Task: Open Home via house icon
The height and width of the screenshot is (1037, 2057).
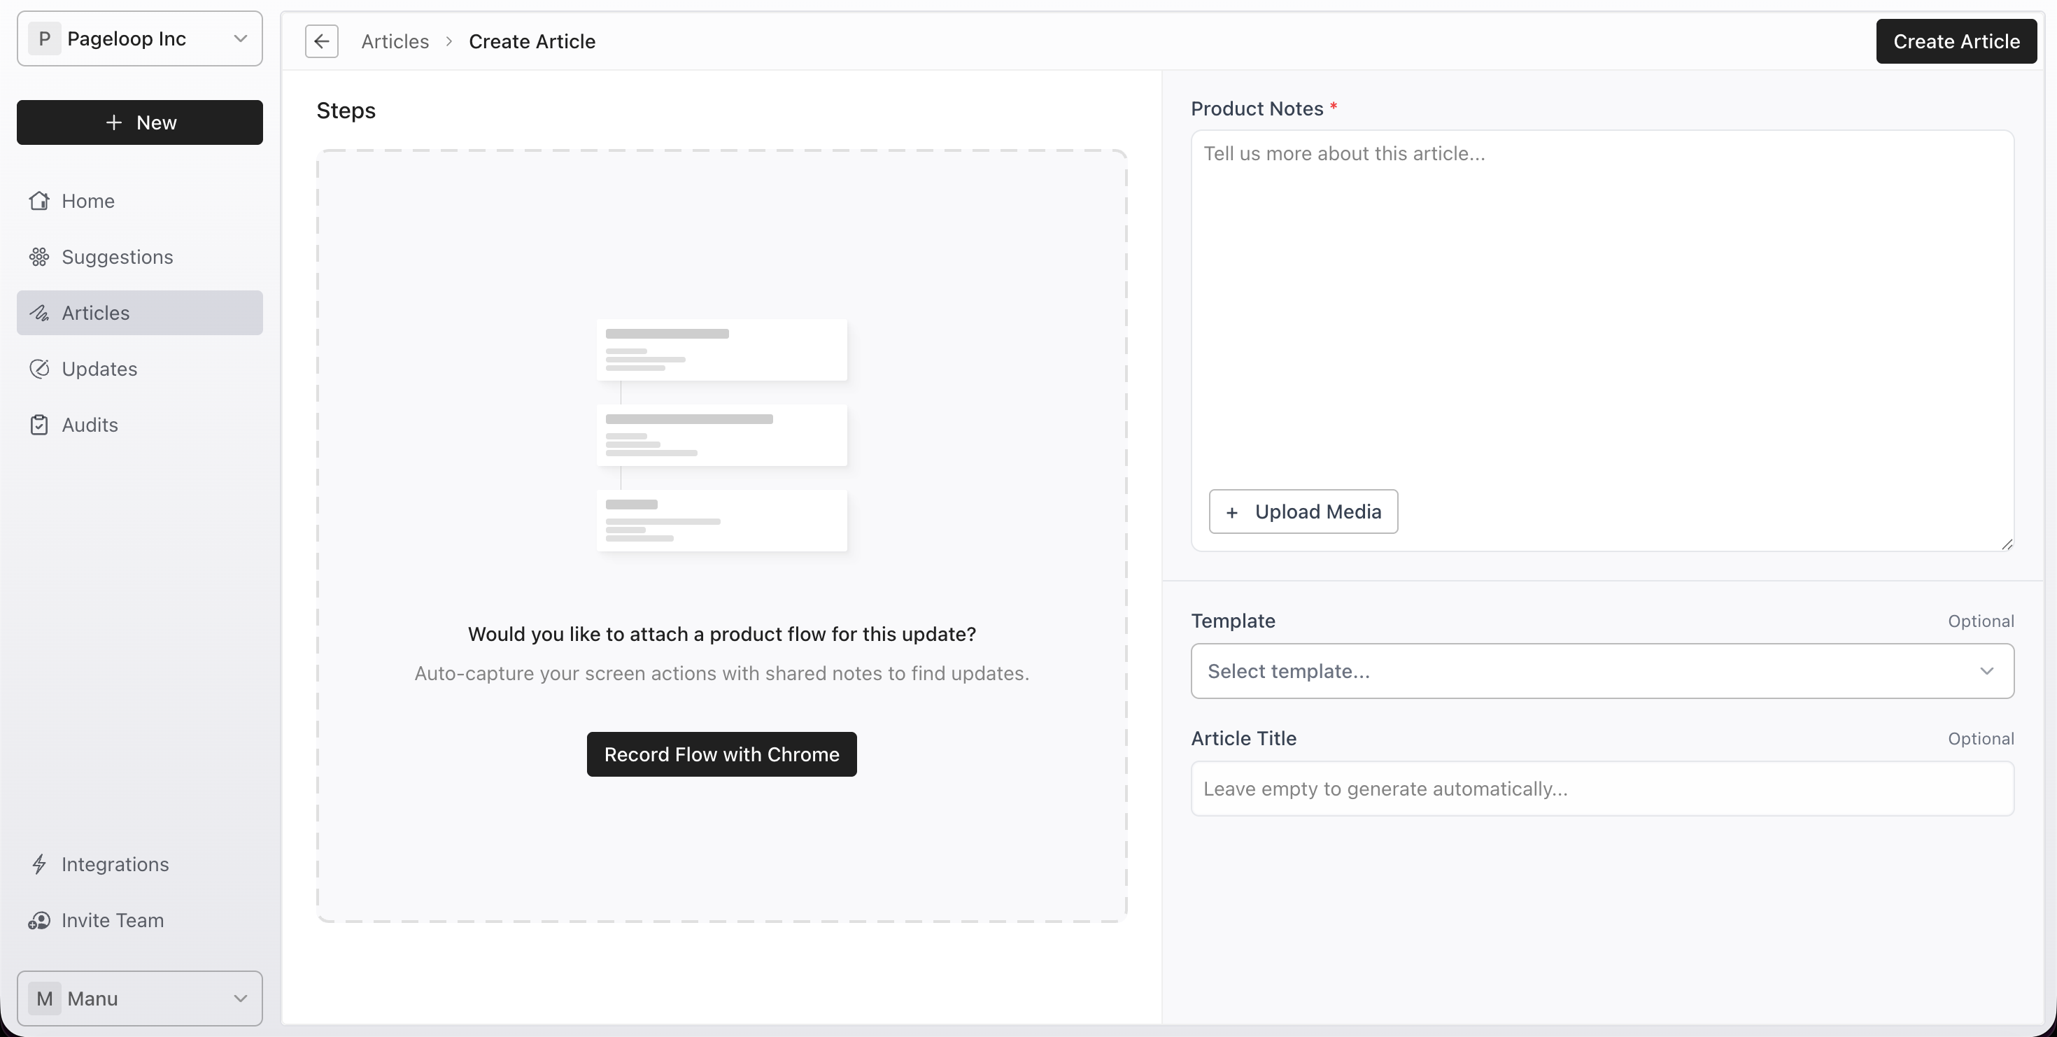Action: [x=39, y=202]
